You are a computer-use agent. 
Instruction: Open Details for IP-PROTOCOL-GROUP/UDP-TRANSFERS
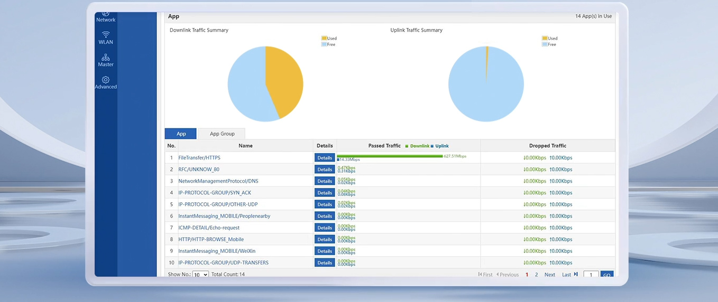point(325,262)
